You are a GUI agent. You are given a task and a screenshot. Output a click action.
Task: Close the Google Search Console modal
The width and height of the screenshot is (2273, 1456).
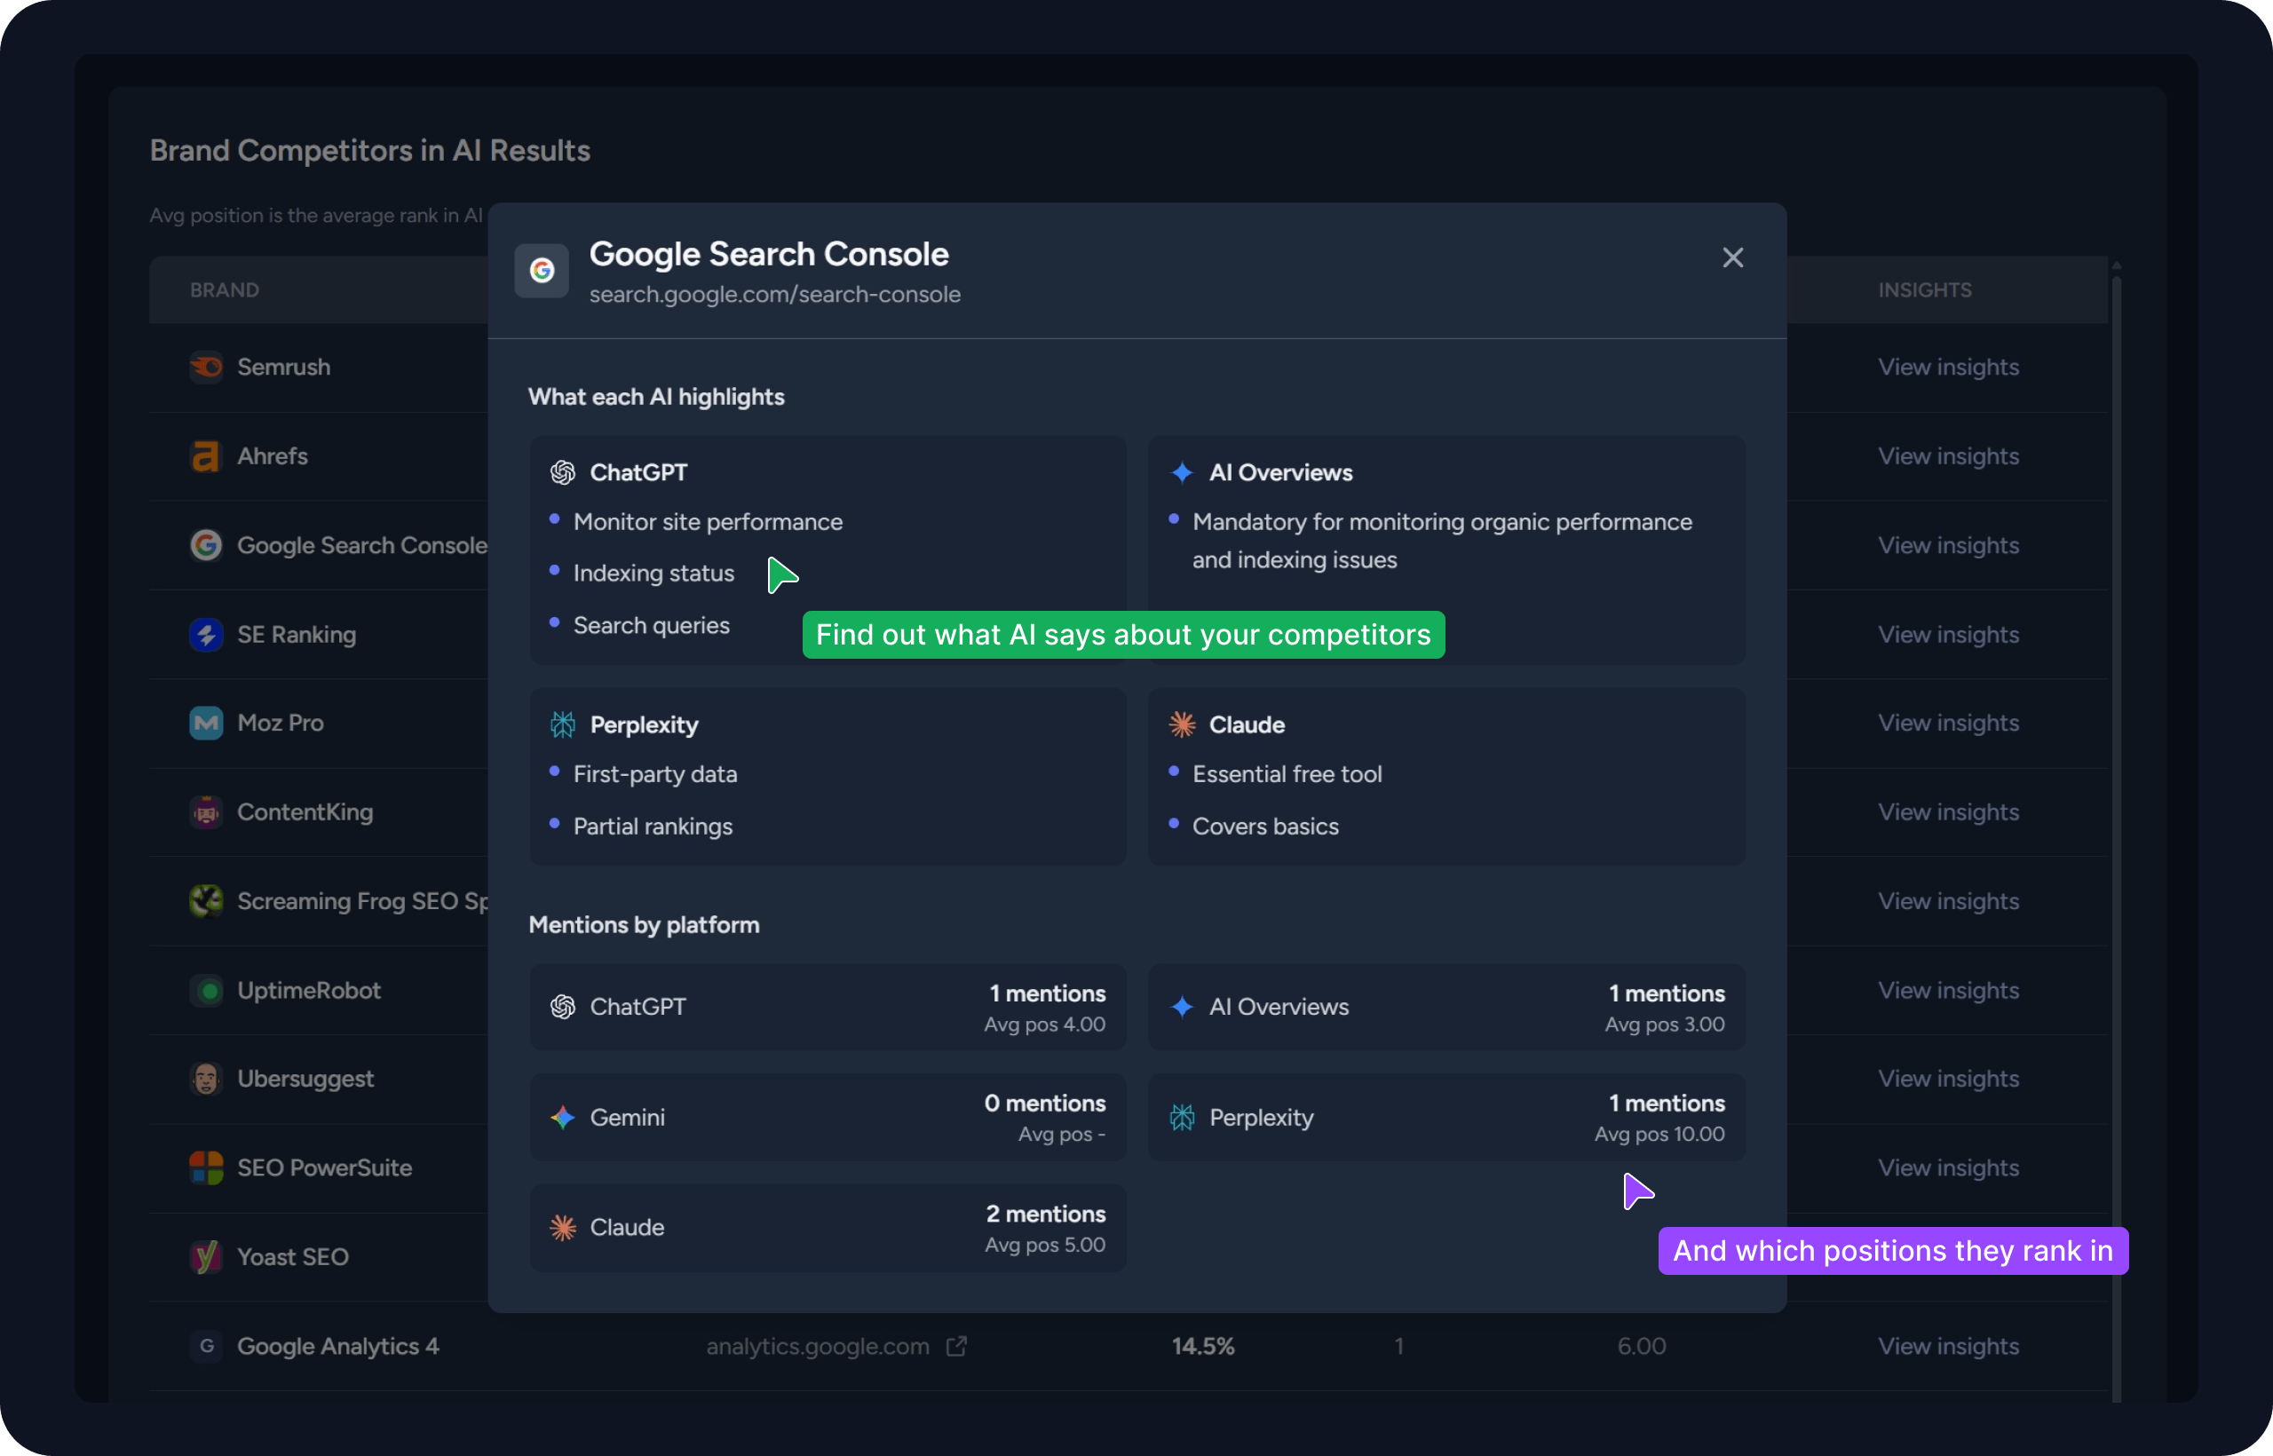1732,257
